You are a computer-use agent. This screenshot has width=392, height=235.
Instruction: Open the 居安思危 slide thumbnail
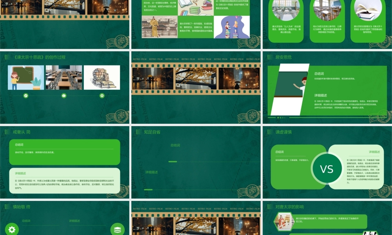(327, 87)
